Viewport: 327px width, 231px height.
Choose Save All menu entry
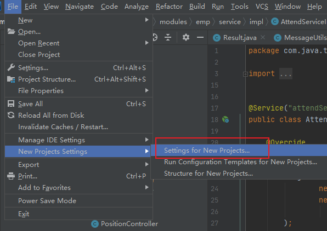coord(79,103)
